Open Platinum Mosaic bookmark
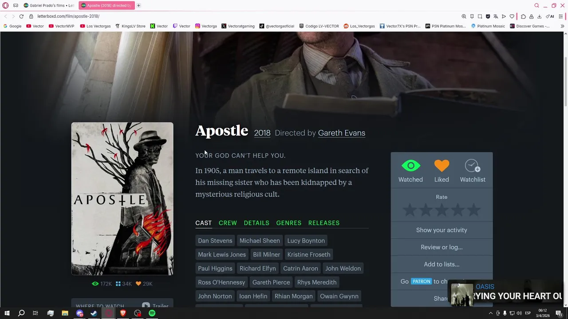 coord(488,26)
